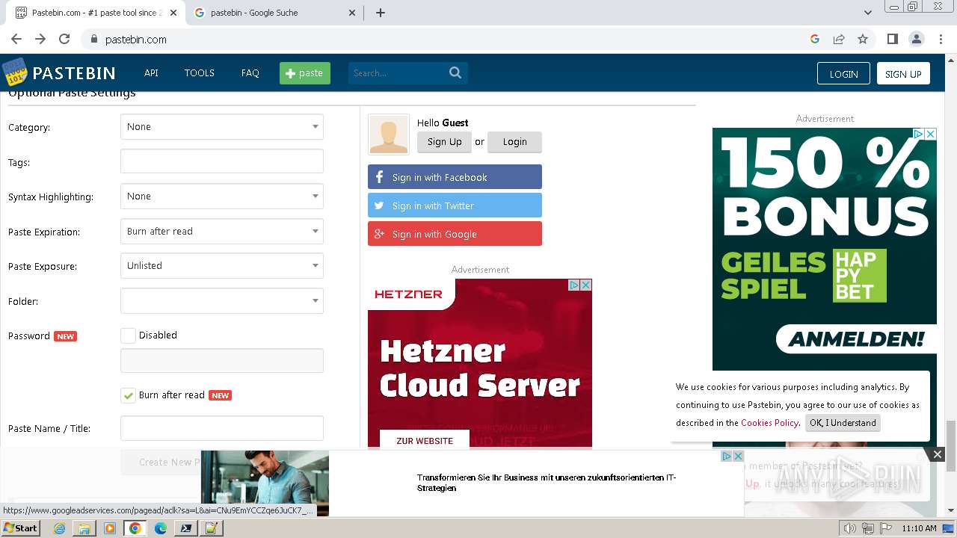Open the Category dropdown

pyautogui.click(x=222, y=127)
